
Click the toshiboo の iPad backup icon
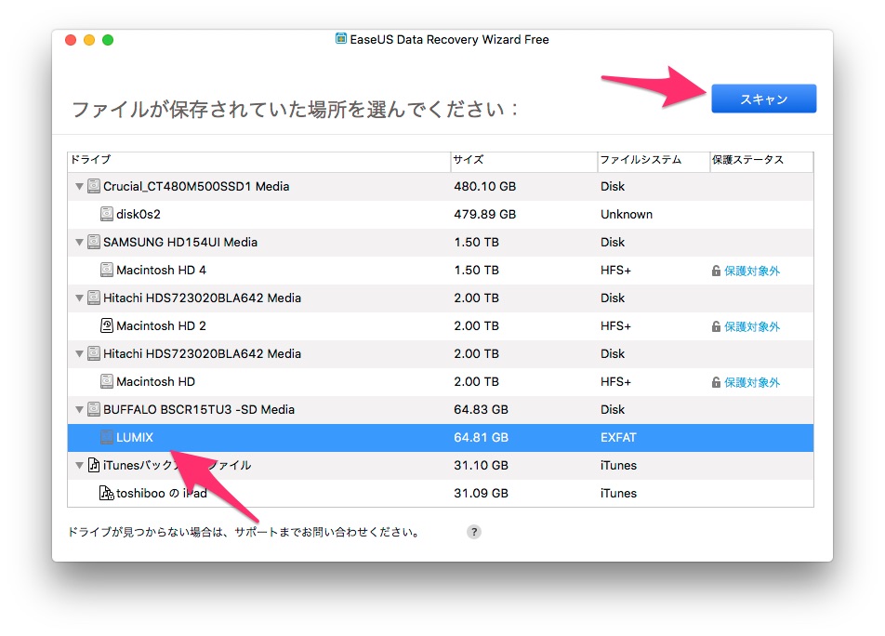[107, 494]
